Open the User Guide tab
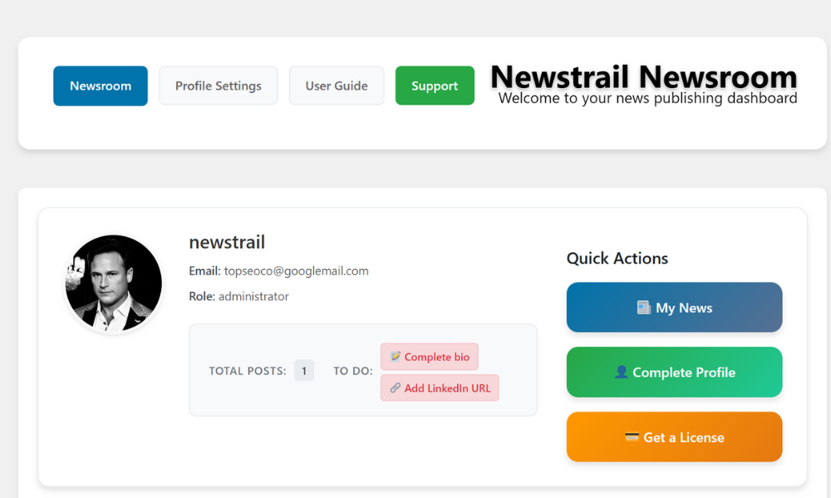The height and width of the screenshot is (498, 831). [x=336, y=85]
